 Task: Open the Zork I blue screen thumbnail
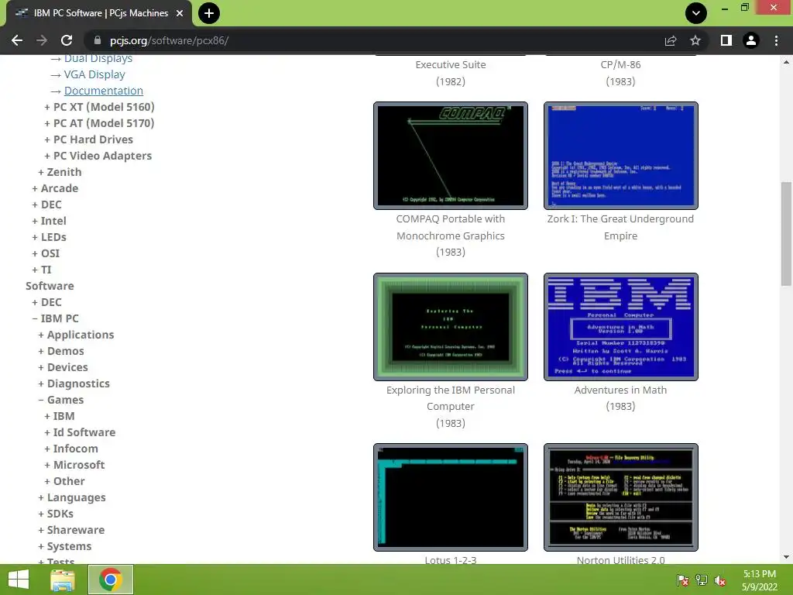pyautogui.click(x=620, y=155)
